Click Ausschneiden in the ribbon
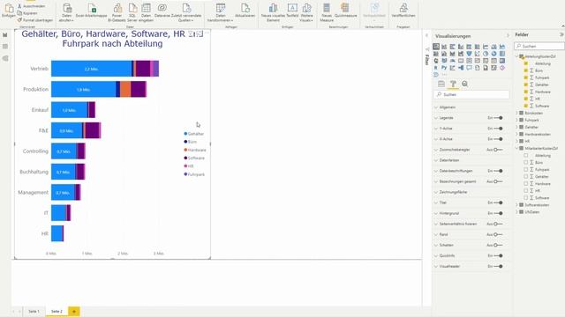The width and height of the screenshot is (565, 317). pyautogui.click(x=32, y=6)
